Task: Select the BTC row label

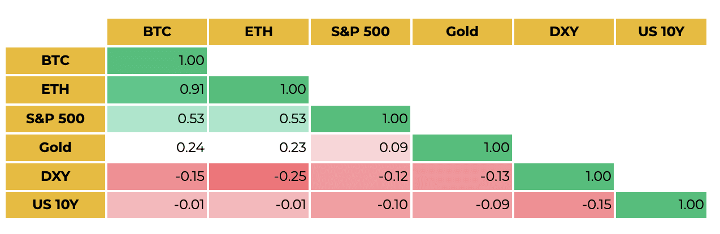Action: point(55,60)
